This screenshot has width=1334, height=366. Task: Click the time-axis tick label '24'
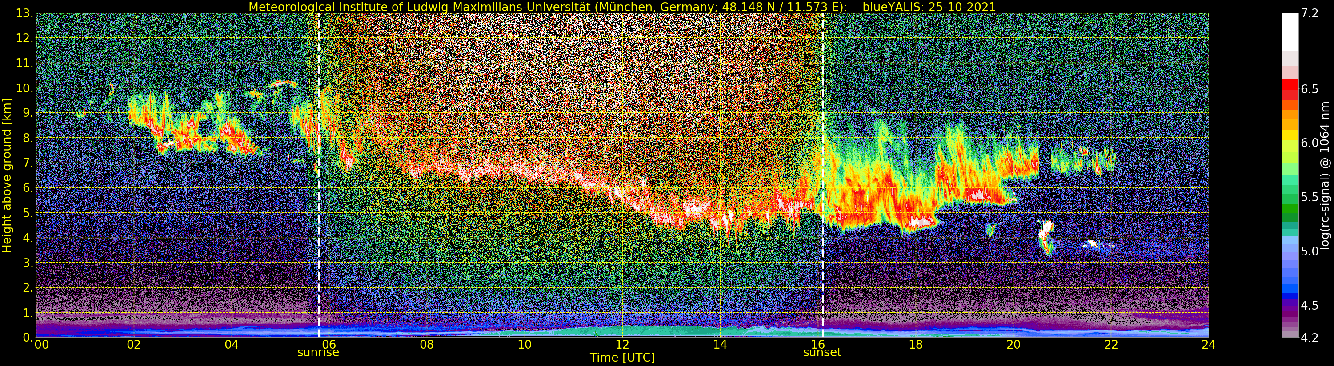(1209, 345)
